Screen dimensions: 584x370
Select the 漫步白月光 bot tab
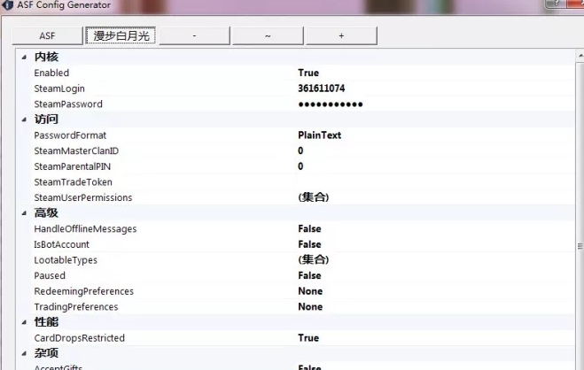(121, 35)
